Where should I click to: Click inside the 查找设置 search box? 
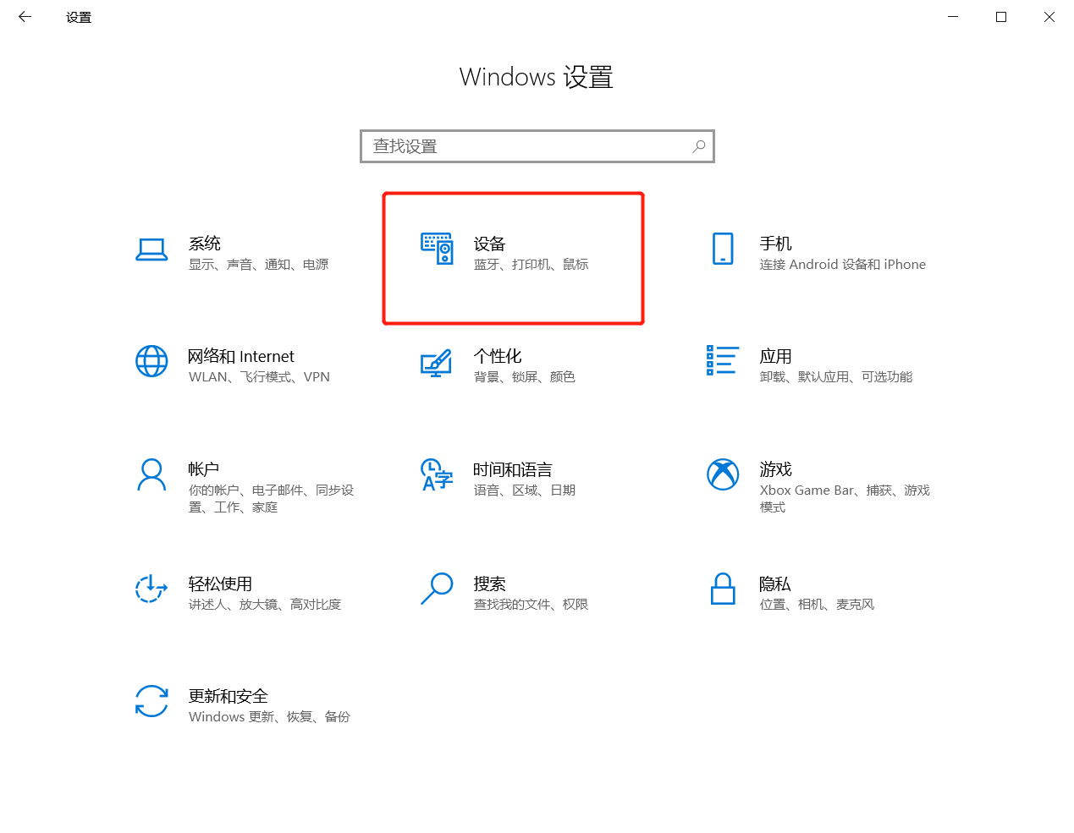pos(525,146)
